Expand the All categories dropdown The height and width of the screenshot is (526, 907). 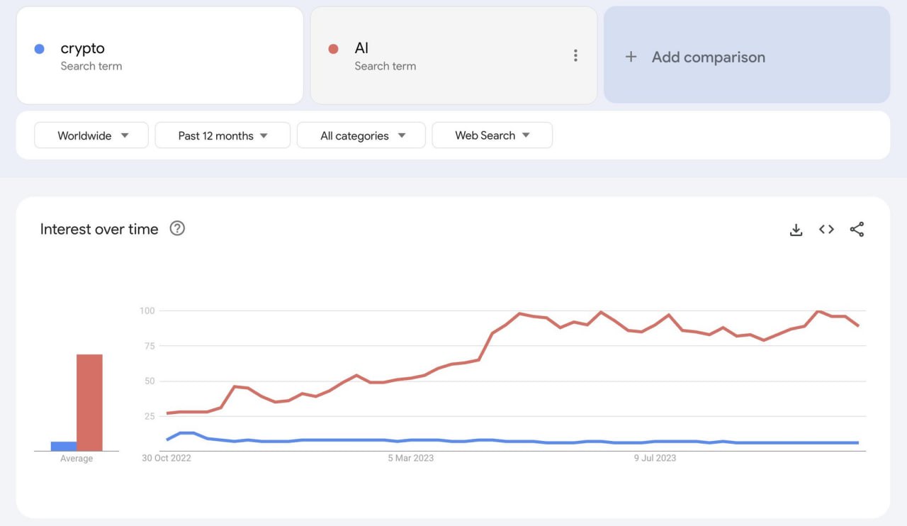[x=361, y=135]
